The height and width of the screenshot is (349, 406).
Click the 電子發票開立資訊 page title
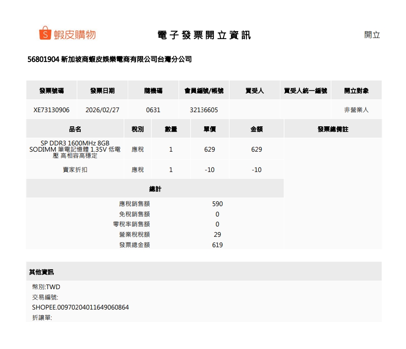coord(204,35)
